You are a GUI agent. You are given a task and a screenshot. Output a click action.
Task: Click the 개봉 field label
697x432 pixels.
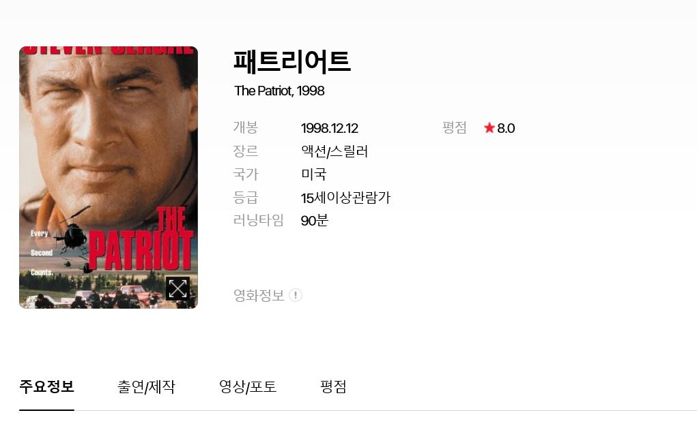click(245, 127)
